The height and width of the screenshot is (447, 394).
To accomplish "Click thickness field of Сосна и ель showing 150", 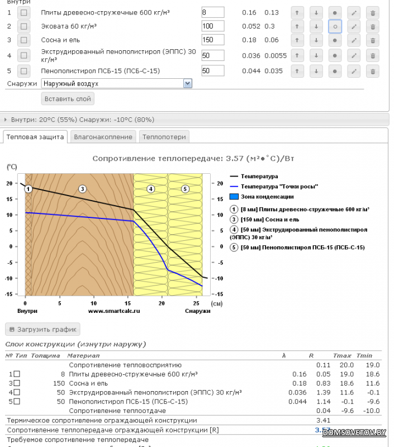I will tap(213, 40).
